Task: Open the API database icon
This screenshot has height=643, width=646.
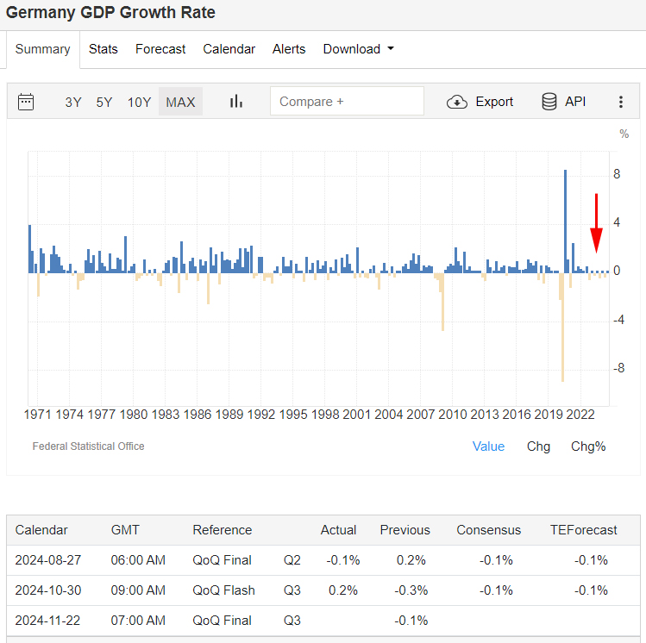Action: [549, 101]
